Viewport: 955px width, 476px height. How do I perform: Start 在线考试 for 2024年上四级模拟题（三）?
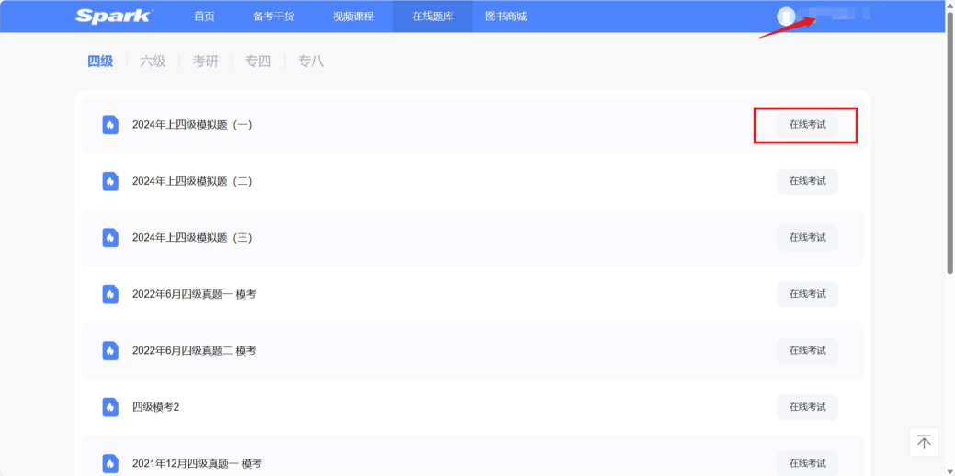807,238
